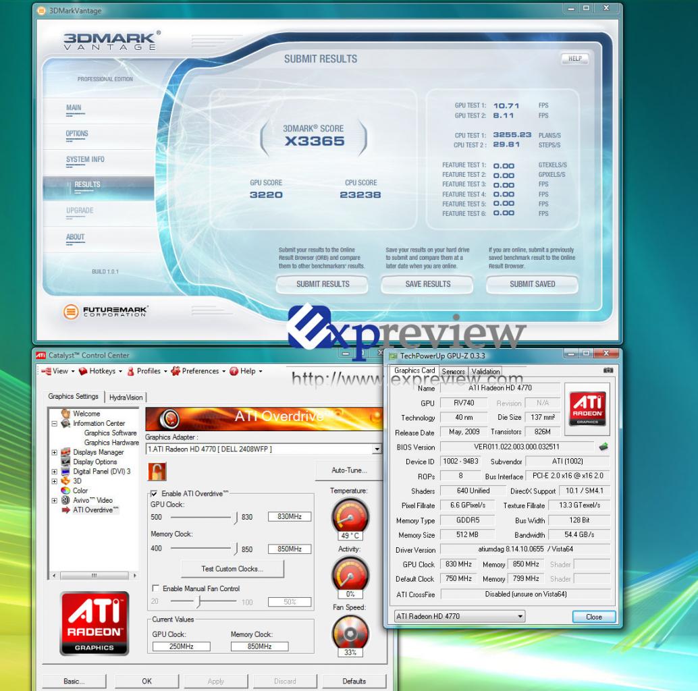Click the Overdrive unlock padlock icon
This screenshot has width=698, height=691.
[x=157, y=472]
